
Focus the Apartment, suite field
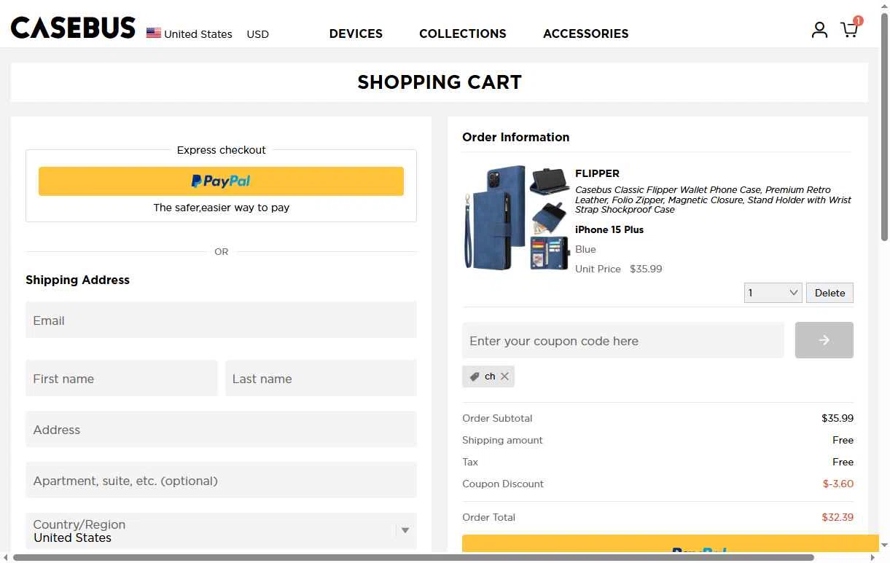pos(221,480)
